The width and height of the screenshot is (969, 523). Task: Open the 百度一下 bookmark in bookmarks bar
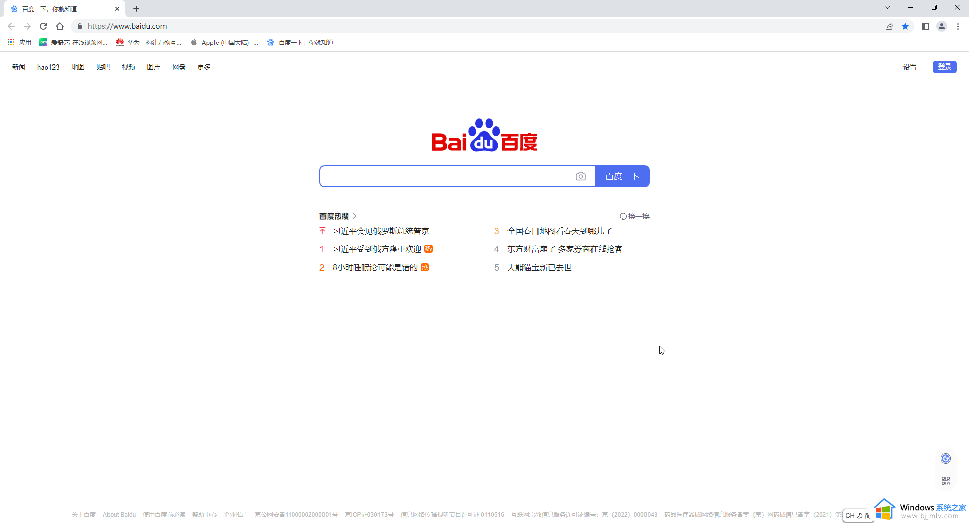click(300, 42)
